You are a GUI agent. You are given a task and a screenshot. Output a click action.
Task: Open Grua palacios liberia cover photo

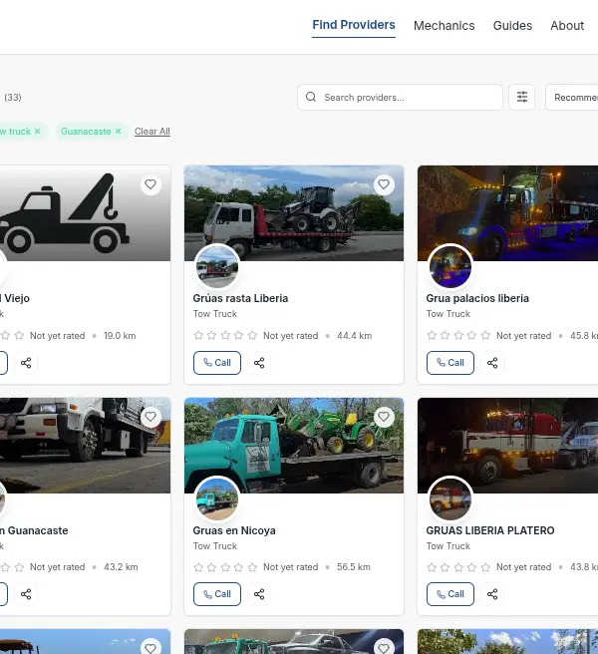pyautogui.click(x=507, y=213)
